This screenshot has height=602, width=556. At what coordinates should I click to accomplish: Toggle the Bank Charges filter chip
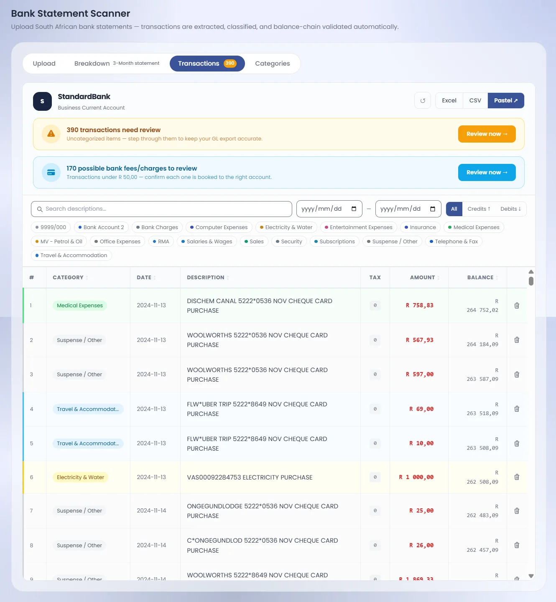point(157,227)
